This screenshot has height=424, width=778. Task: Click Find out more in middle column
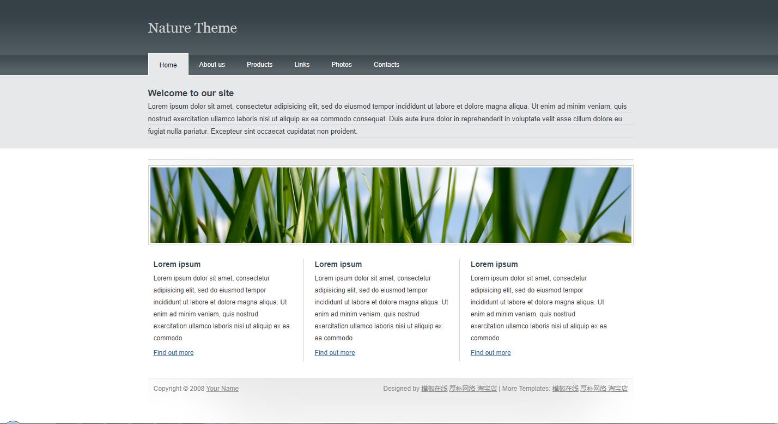pos(335,353)
